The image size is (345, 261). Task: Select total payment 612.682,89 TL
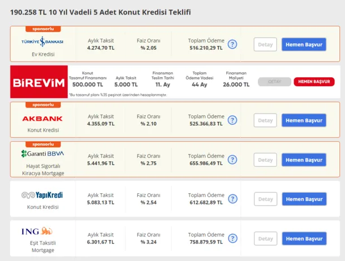point(206,202)
